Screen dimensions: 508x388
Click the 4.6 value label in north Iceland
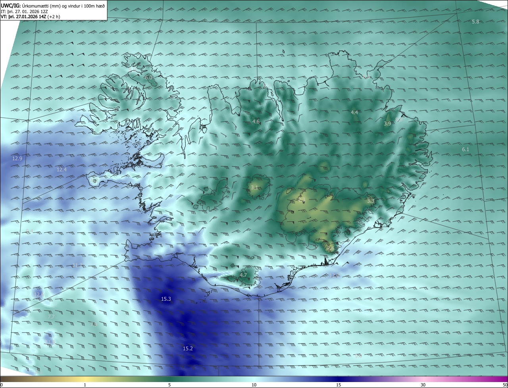(256, 121)
